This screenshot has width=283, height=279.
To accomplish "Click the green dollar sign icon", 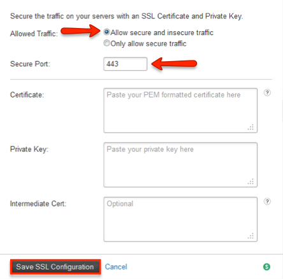I will (266, 267).
